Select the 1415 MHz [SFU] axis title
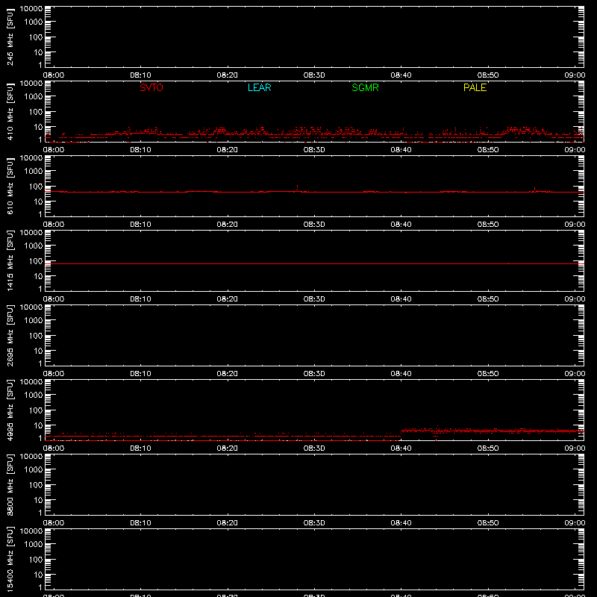The image size is (597, 597). [x=10, y=260]
